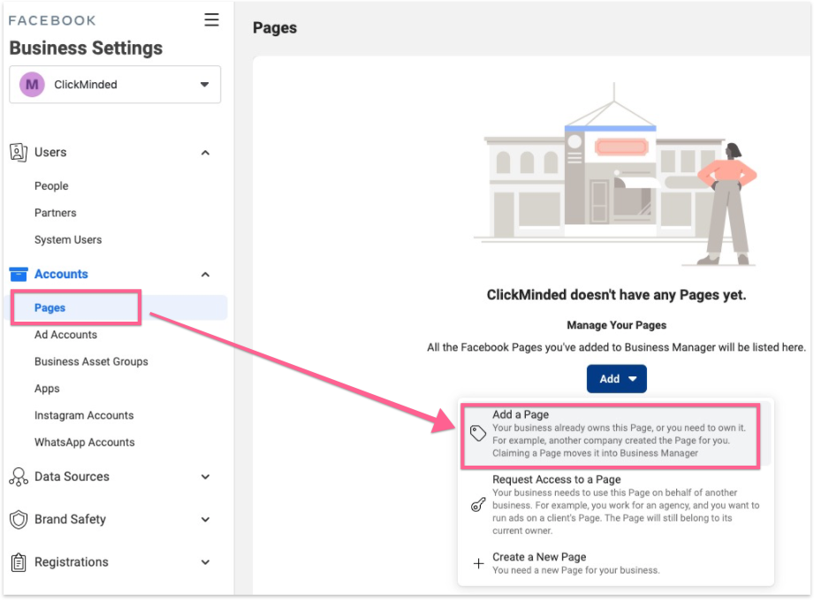Select the ClickMinded avatar circle

point(33,85)
